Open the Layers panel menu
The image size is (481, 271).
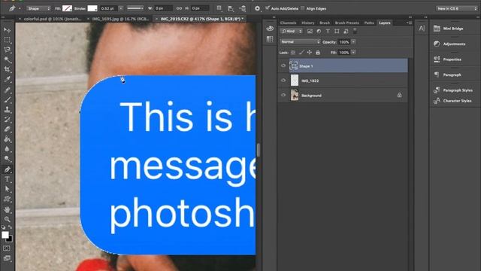coord(409,23)
